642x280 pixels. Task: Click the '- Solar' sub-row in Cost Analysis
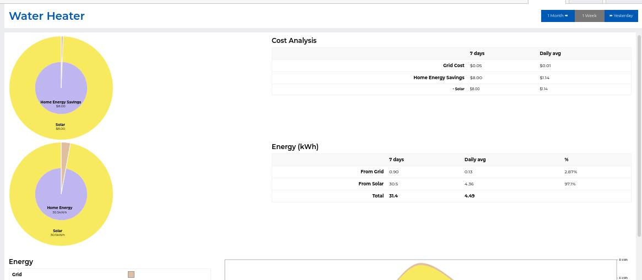458,89
